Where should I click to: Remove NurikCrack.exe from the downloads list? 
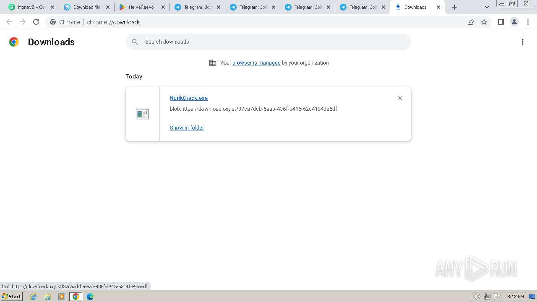click(400, 98)
